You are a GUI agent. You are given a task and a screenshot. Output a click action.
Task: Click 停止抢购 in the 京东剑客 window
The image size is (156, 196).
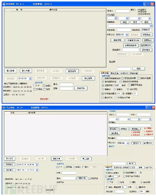(x=88, y=78)
